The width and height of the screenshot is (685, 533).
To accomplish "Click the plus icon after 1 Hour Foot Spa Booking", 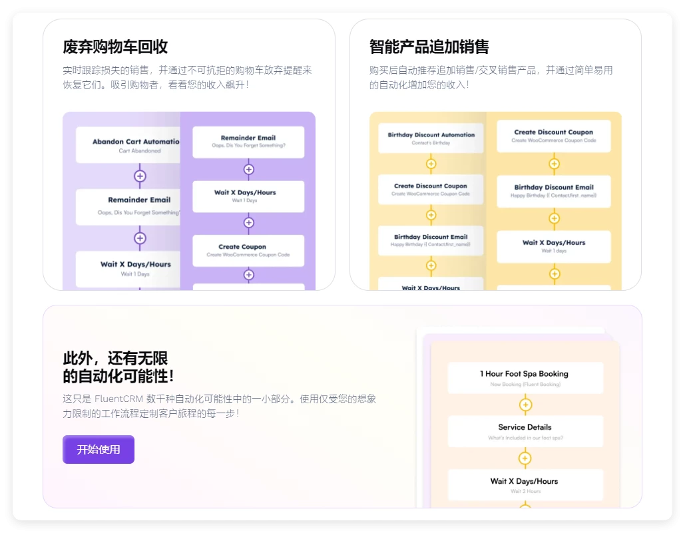I will pyautogui.click(x=526, y=404).
